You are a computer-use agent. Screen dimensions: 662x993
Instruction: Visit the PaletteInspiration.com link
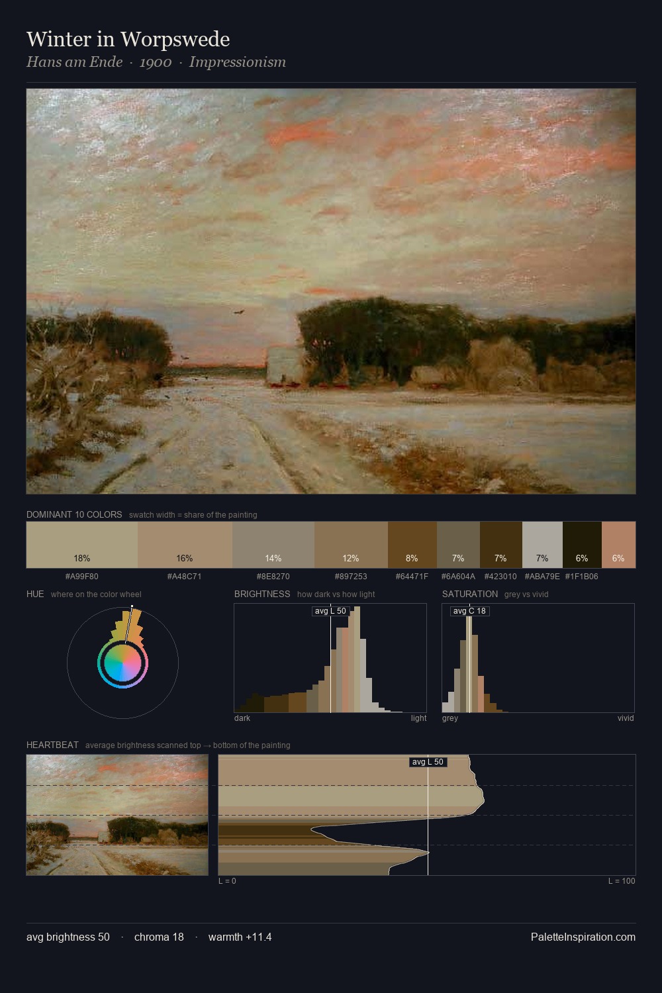[583, 937]
